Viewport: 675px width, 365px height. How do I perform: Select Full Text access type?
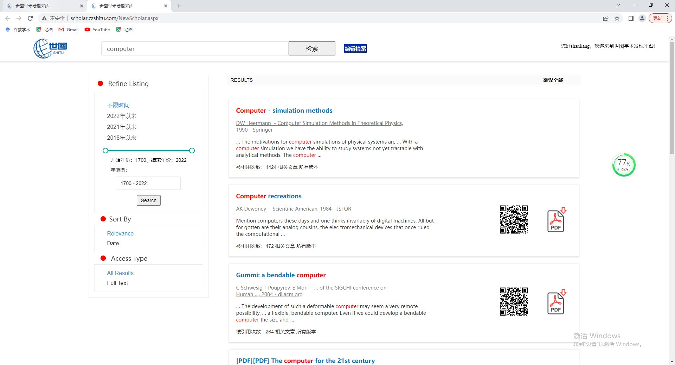pos(117,283)
